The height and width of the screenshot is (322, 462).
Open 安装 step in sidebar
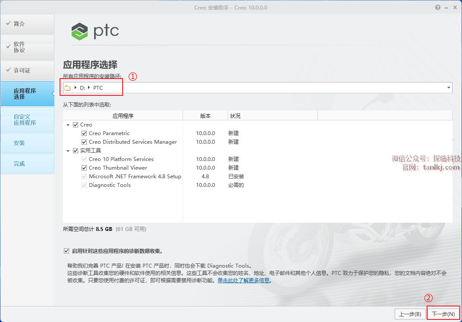click(x=27, y=143)
